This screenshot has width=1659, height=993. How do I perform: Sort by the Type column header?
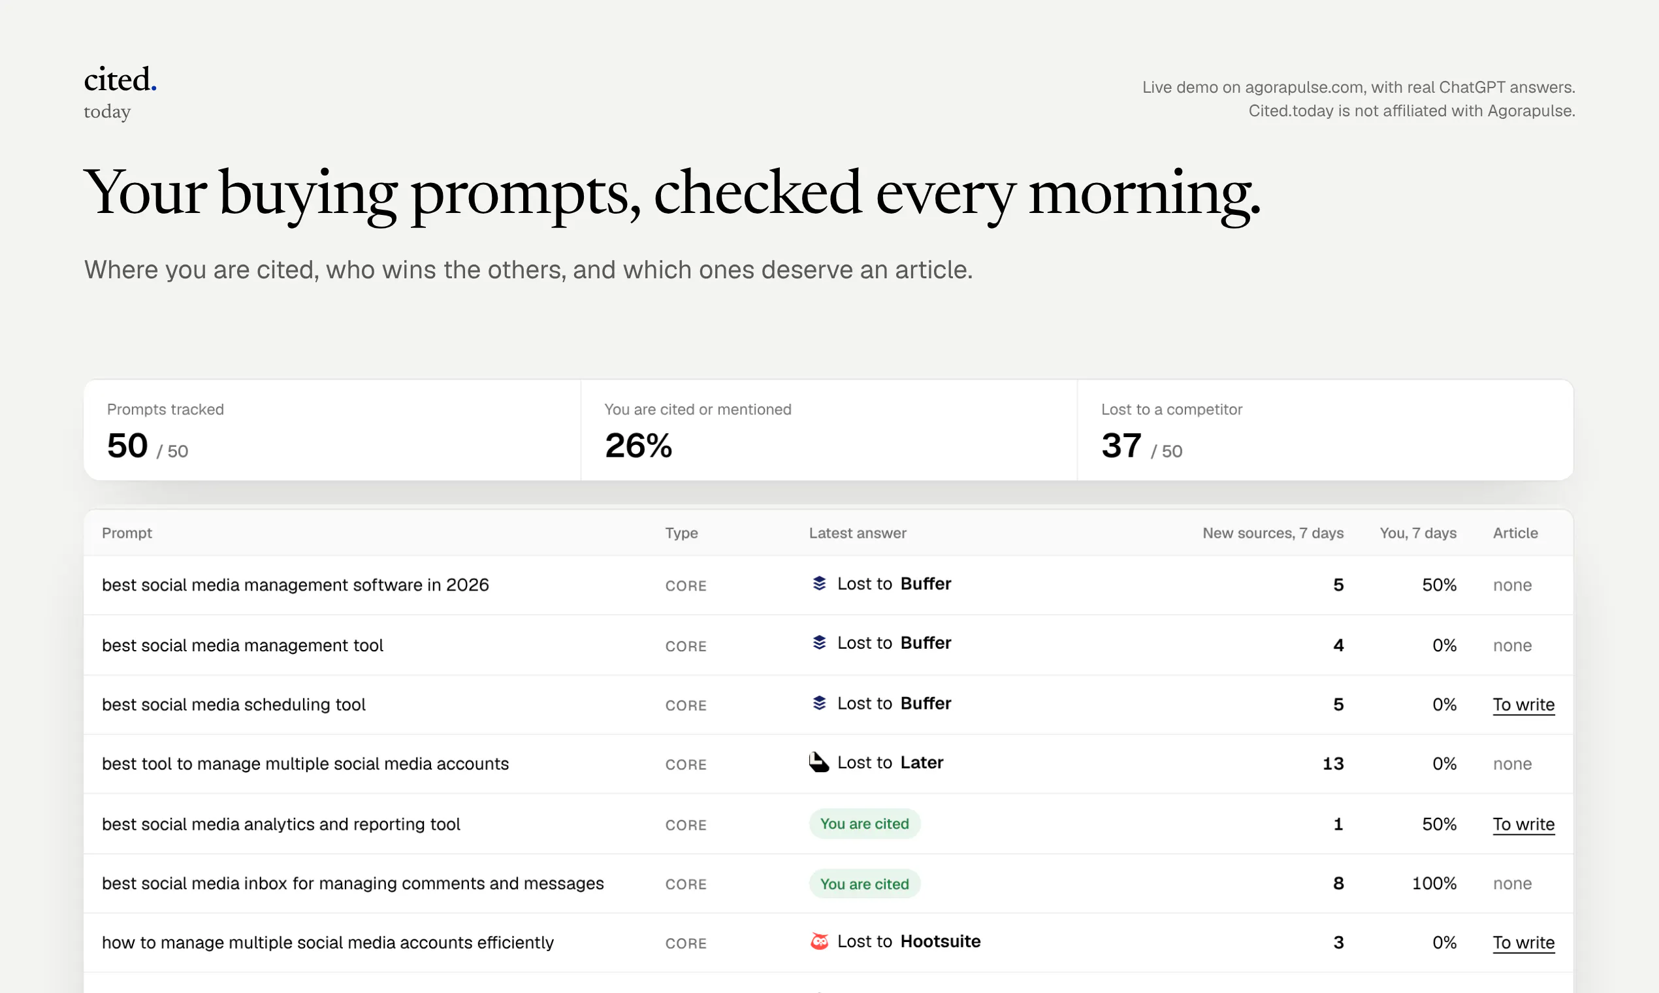(681, 533)
